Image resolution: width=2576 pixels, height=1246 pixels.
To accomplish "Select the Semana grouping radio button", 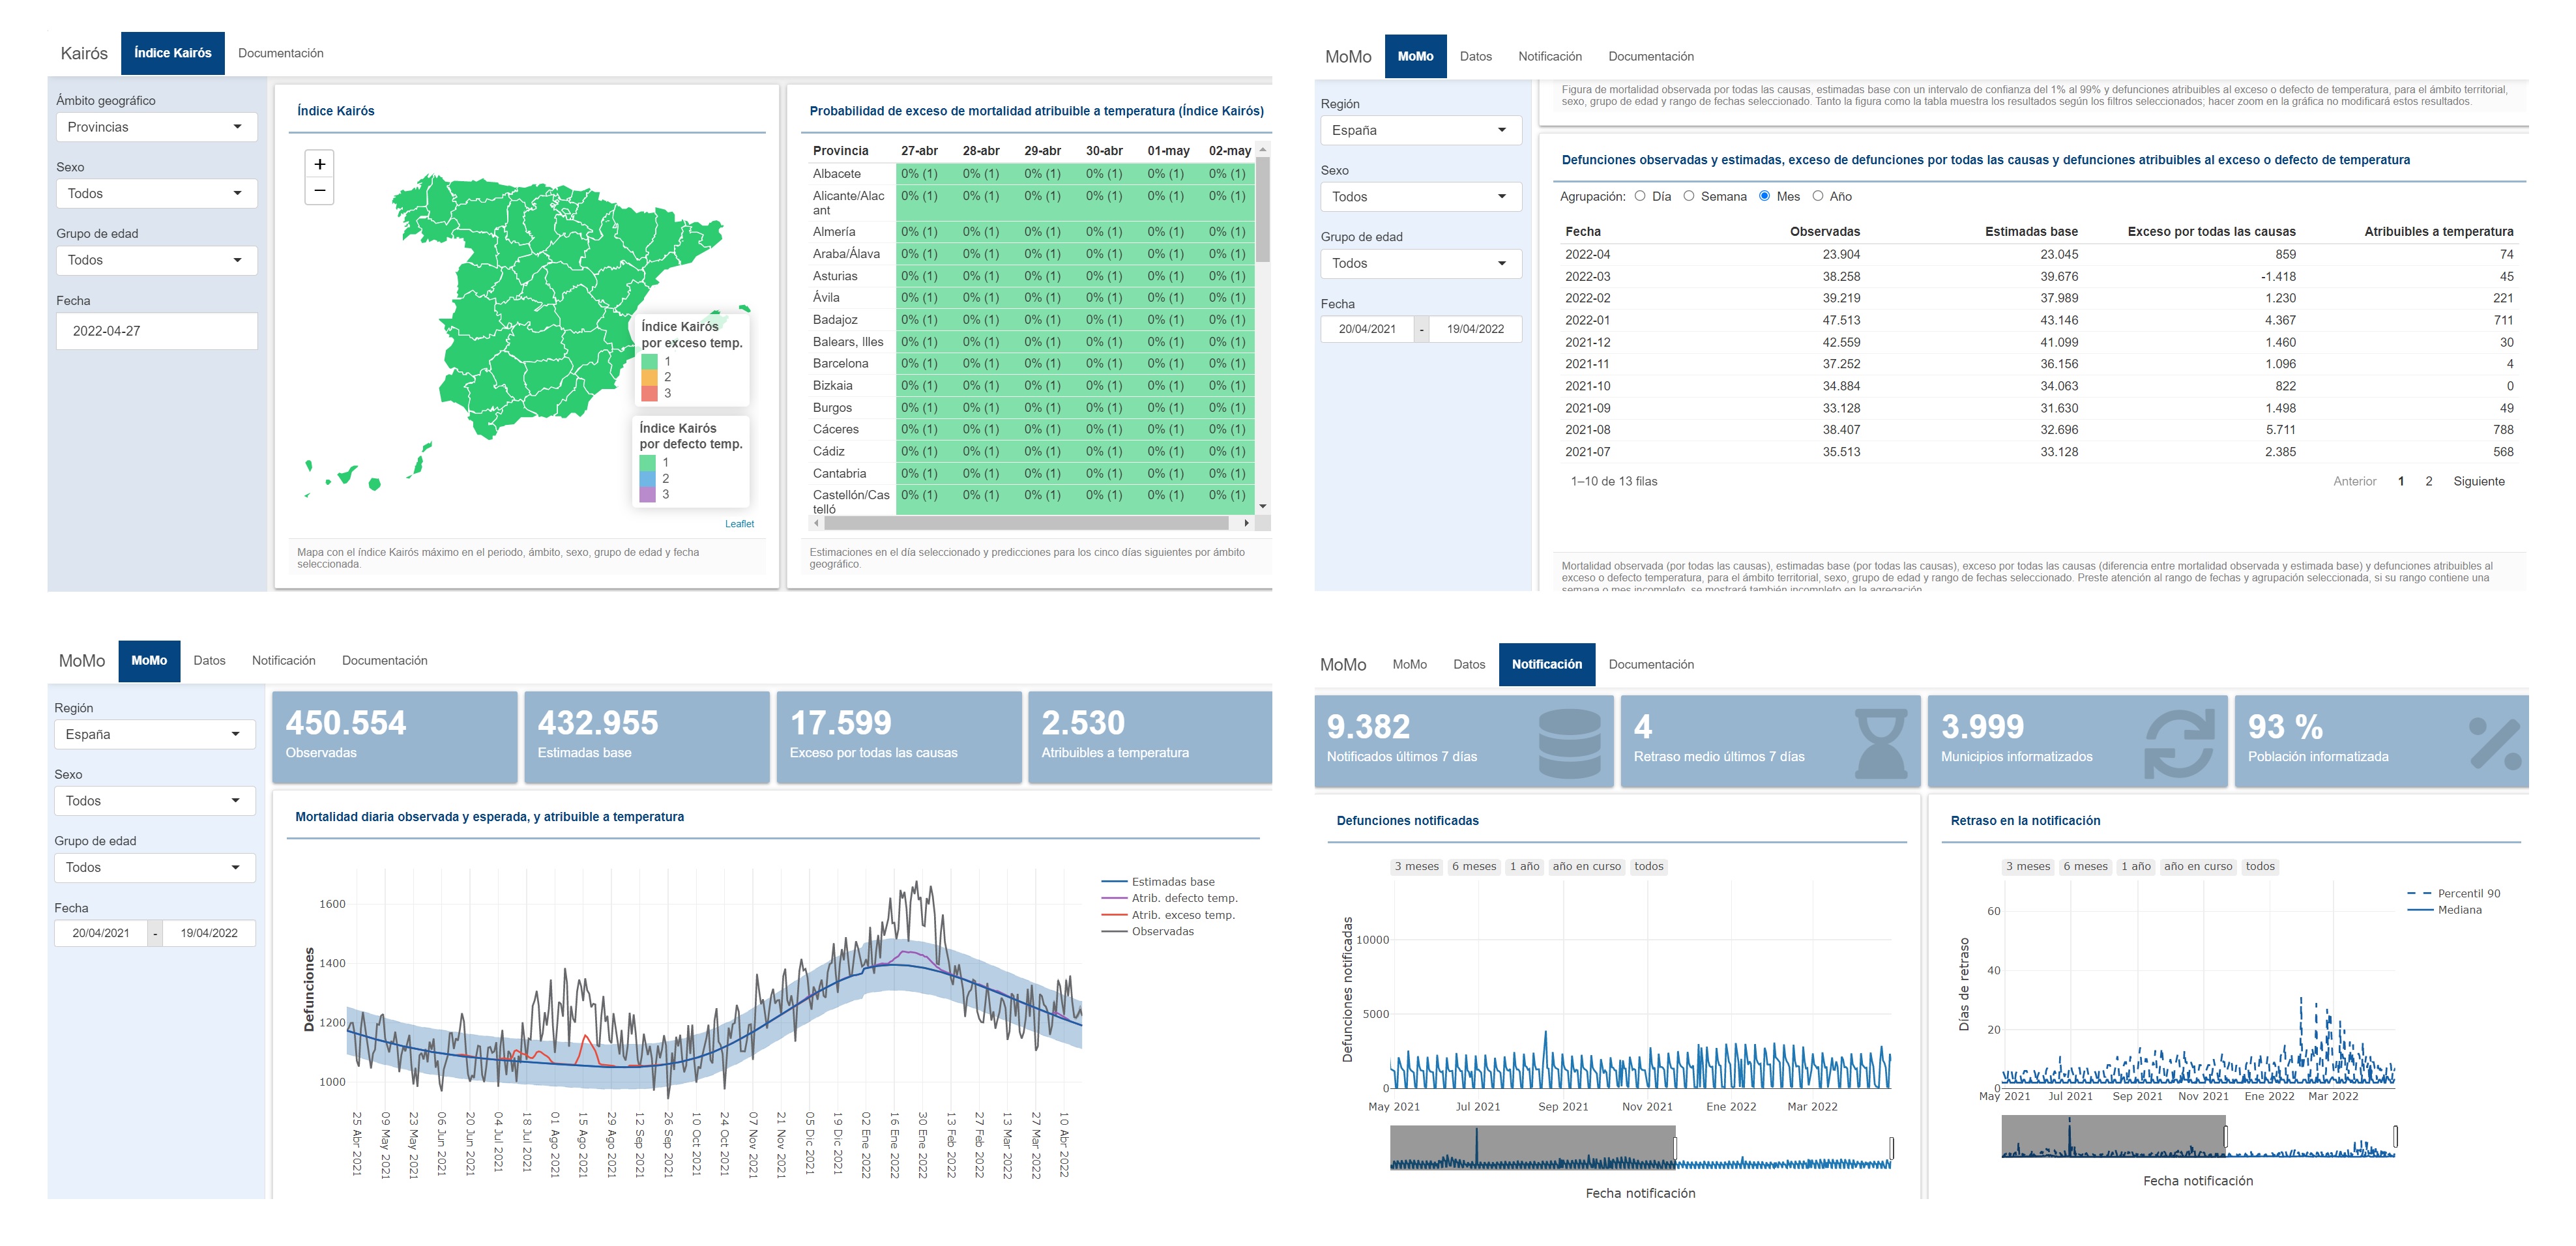I will point(1689,196).
